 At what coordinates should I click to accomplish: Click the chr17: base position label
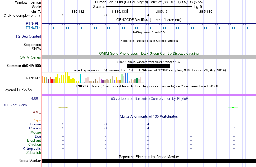(36, 11)
